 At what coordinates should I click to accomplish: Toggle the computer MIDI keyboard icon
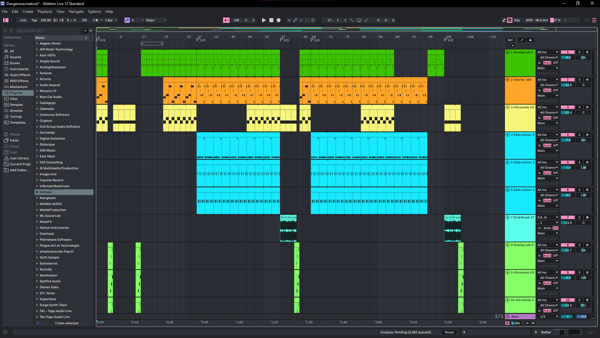click(510, 20)
